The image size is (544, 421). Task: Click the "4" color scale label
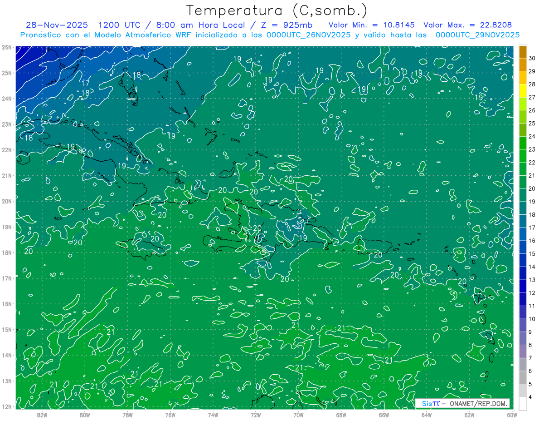coord(530,397)
